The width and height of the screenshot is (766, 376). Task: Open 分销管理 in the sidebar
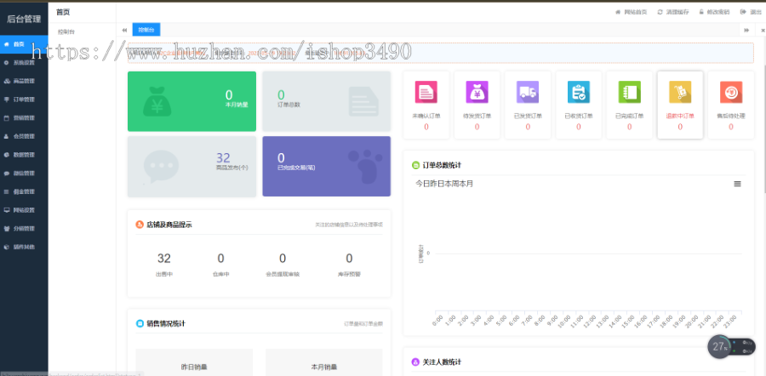point(24,229)
